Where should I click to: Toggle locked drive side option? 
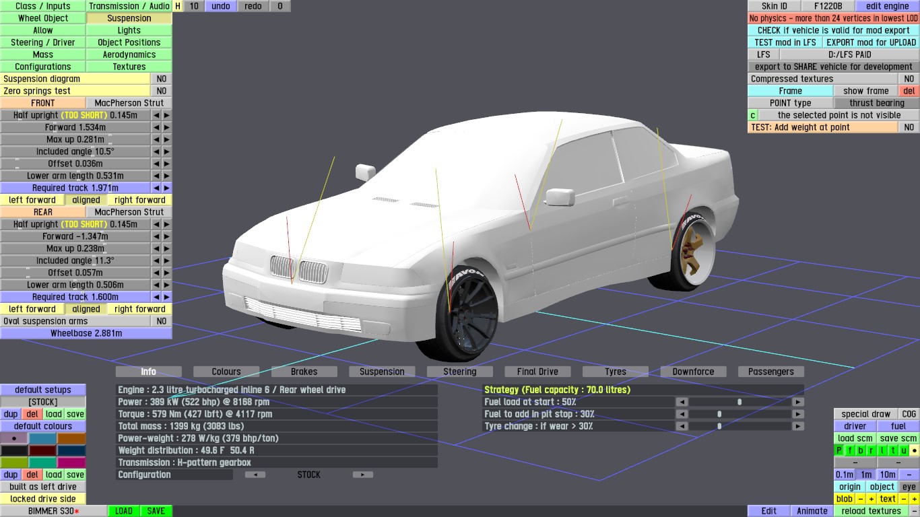tap(43, 499)
